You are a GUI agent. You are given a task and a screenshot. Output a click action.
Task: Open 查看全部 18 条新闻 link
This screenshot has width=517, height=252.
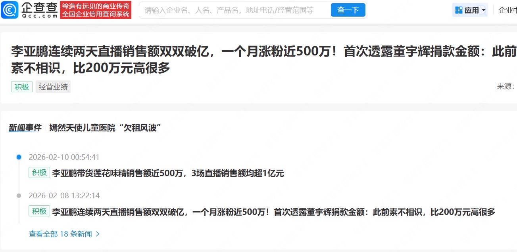click(x=60, y=234)
